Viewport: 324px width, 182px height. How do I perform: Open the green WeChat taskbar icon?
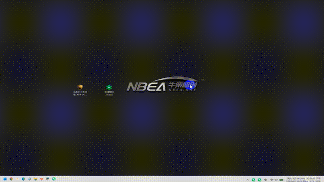54,179
